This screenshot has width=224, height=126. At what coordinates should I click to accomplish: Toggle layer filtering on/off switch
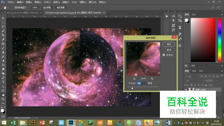point(222,76)
